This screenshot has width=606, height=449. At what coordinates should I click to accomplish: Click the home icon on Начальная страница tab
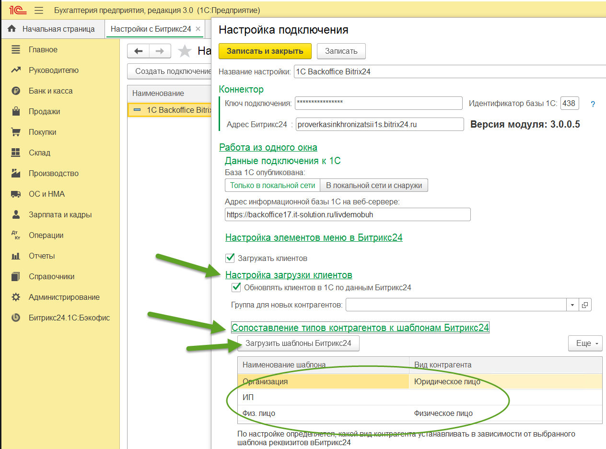pos(12,29)
